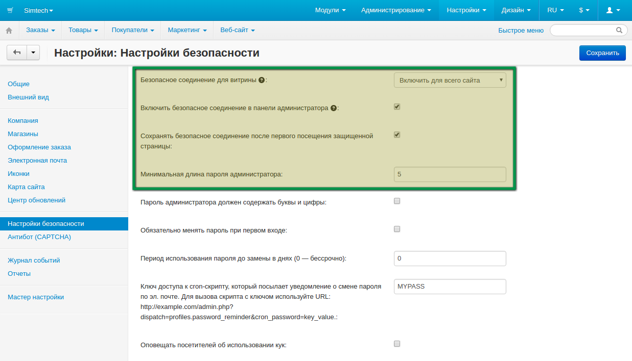Toggle secure connection in administrator panel checkbox
Screen dimensions: 632x361
tap(397, 107)
